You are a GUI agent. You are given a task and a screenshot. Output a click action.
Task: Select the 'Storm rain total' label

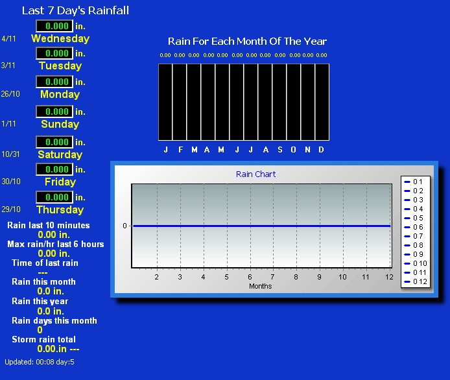pyautogui.click(x=43, y=339)
